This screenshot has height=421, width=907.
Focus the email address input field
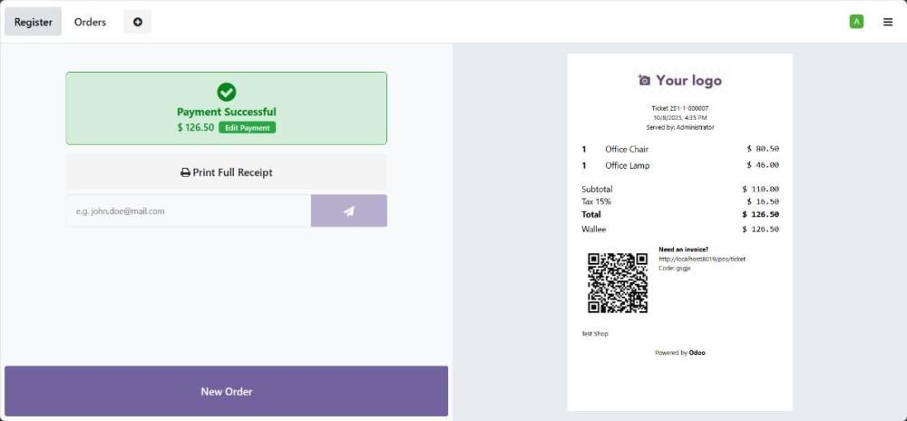tap(189, 210)
